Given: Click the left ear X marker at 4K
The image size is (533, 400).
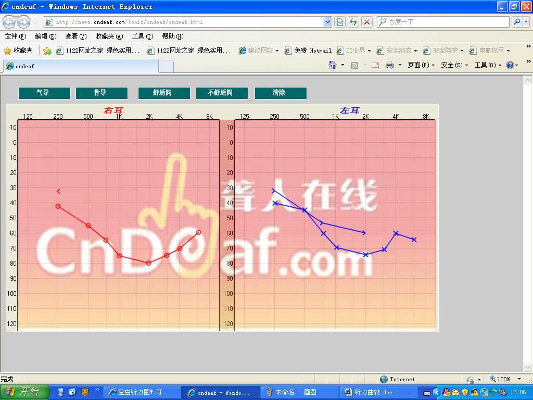Looking at the screenshot, I should point(396,233).
